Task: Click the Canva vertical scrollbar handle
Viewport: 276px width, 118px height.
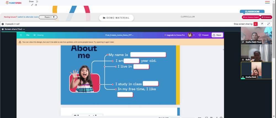Action: point(223,50)
